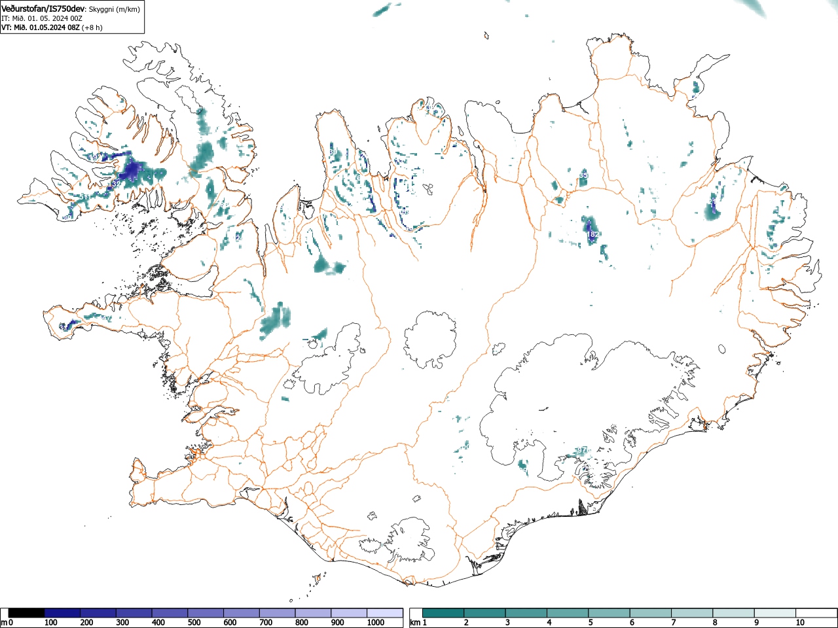Screen dimensions: 838x628
Task: Click the "100" tick label on the meter scale
Action: click(x=51, y=623)
